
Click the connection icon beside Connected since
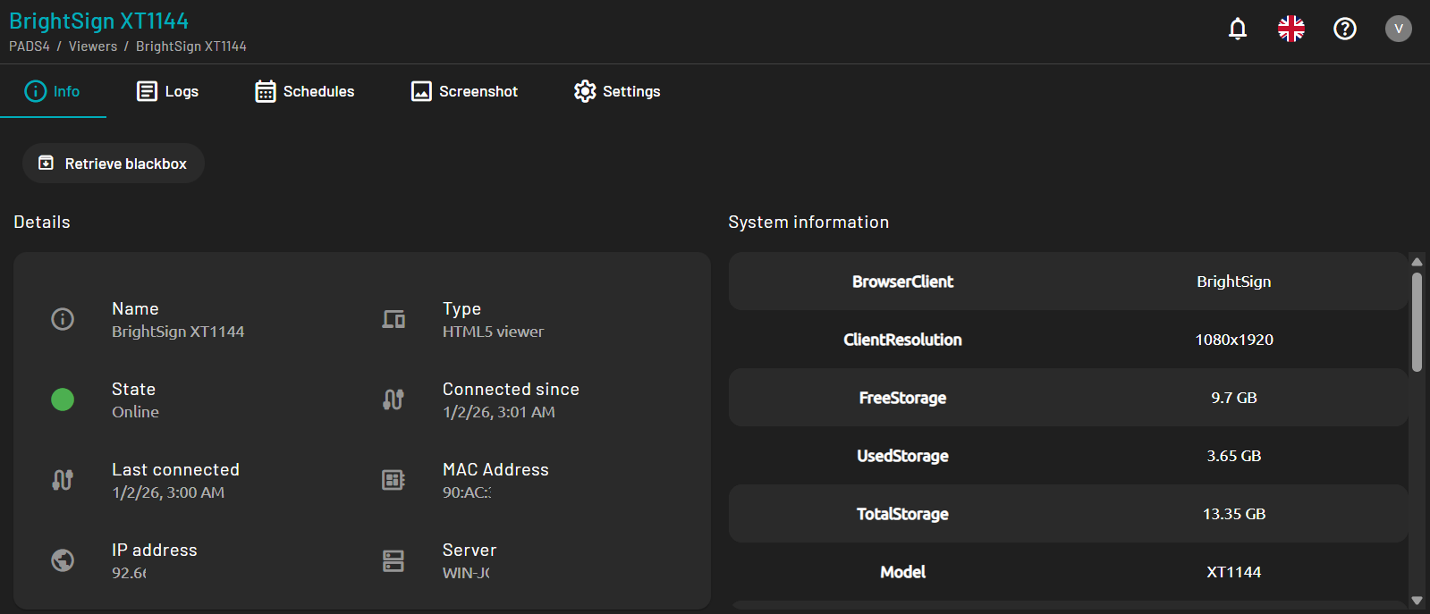pyautogui.click(x=393, y=400)
